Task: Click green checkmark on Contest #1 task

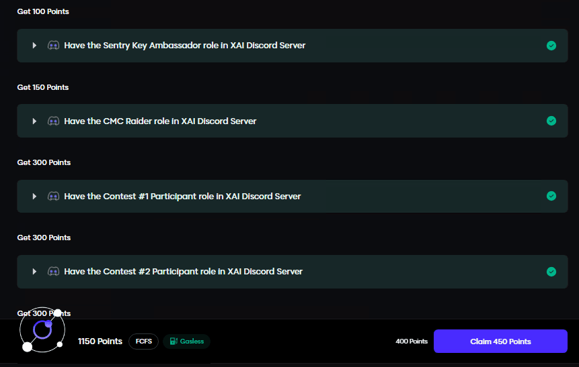Action: (x=551, y=196)
